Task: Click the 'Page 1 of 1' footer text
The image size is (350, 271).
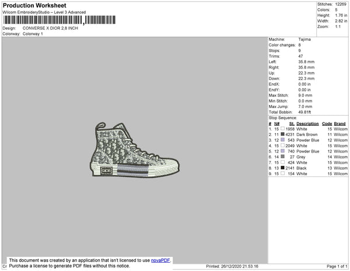Action: click(x=337, y=266)
